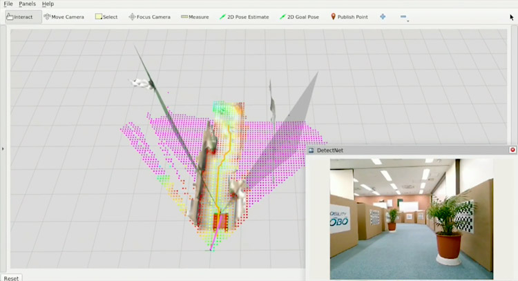Open the remove tool minus dropdown

click(x=404, y=17)
